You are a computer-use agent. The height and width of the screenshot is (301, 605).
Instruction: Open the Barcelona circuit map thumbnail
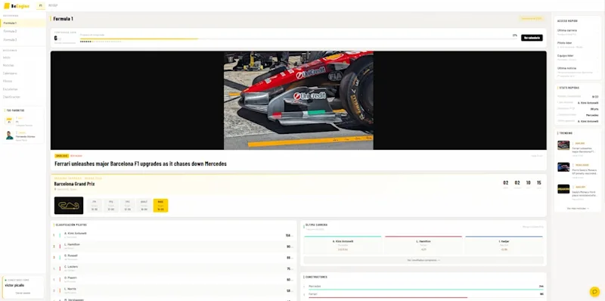tap(69, 205)
